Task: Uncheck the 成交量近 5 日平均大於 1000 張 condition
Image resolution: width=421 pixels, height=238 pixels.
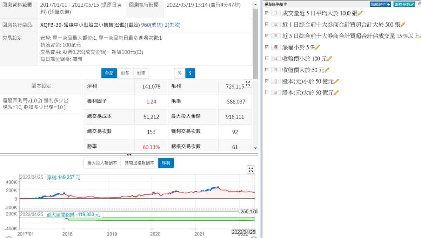Action: coord(267,13)
